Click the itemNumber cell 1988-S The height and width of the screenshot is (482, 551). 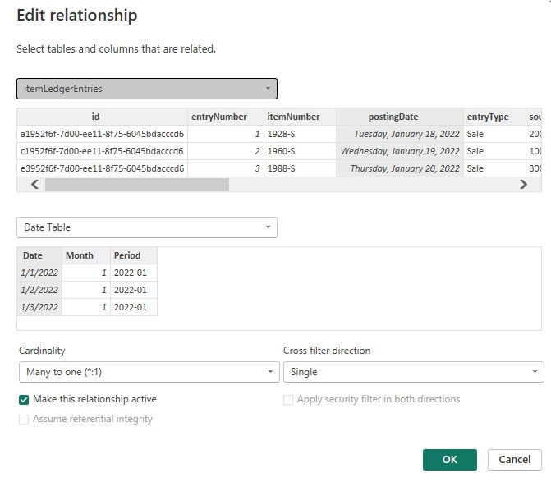[x=300, y=168]
